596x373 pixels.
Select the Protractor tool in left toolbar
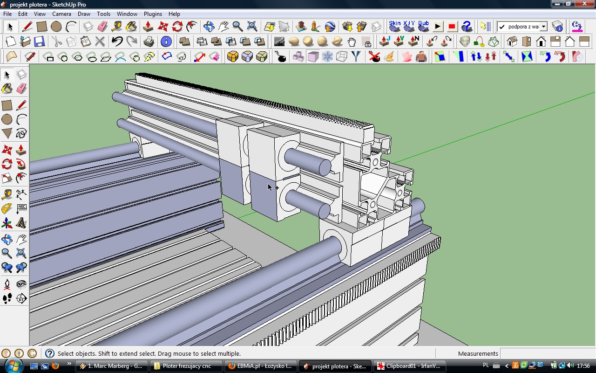[7, 208]
